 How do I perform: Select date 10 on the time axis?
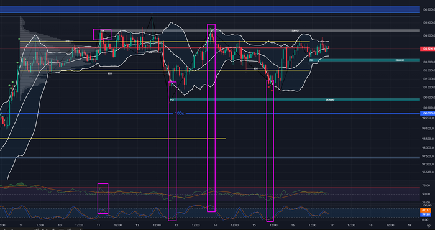pyautogui.click(x=60, y=225)
